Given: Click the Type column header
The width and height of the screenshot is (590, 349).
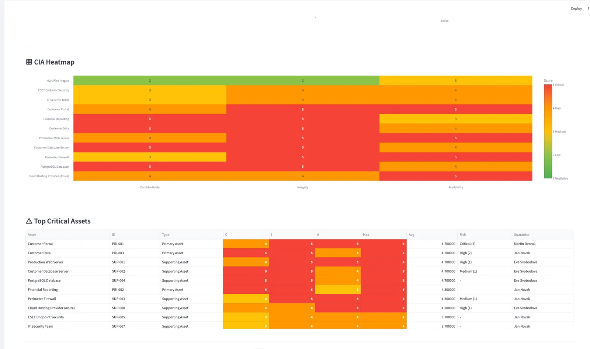Looking at the screenshot, I should (191, 234).
